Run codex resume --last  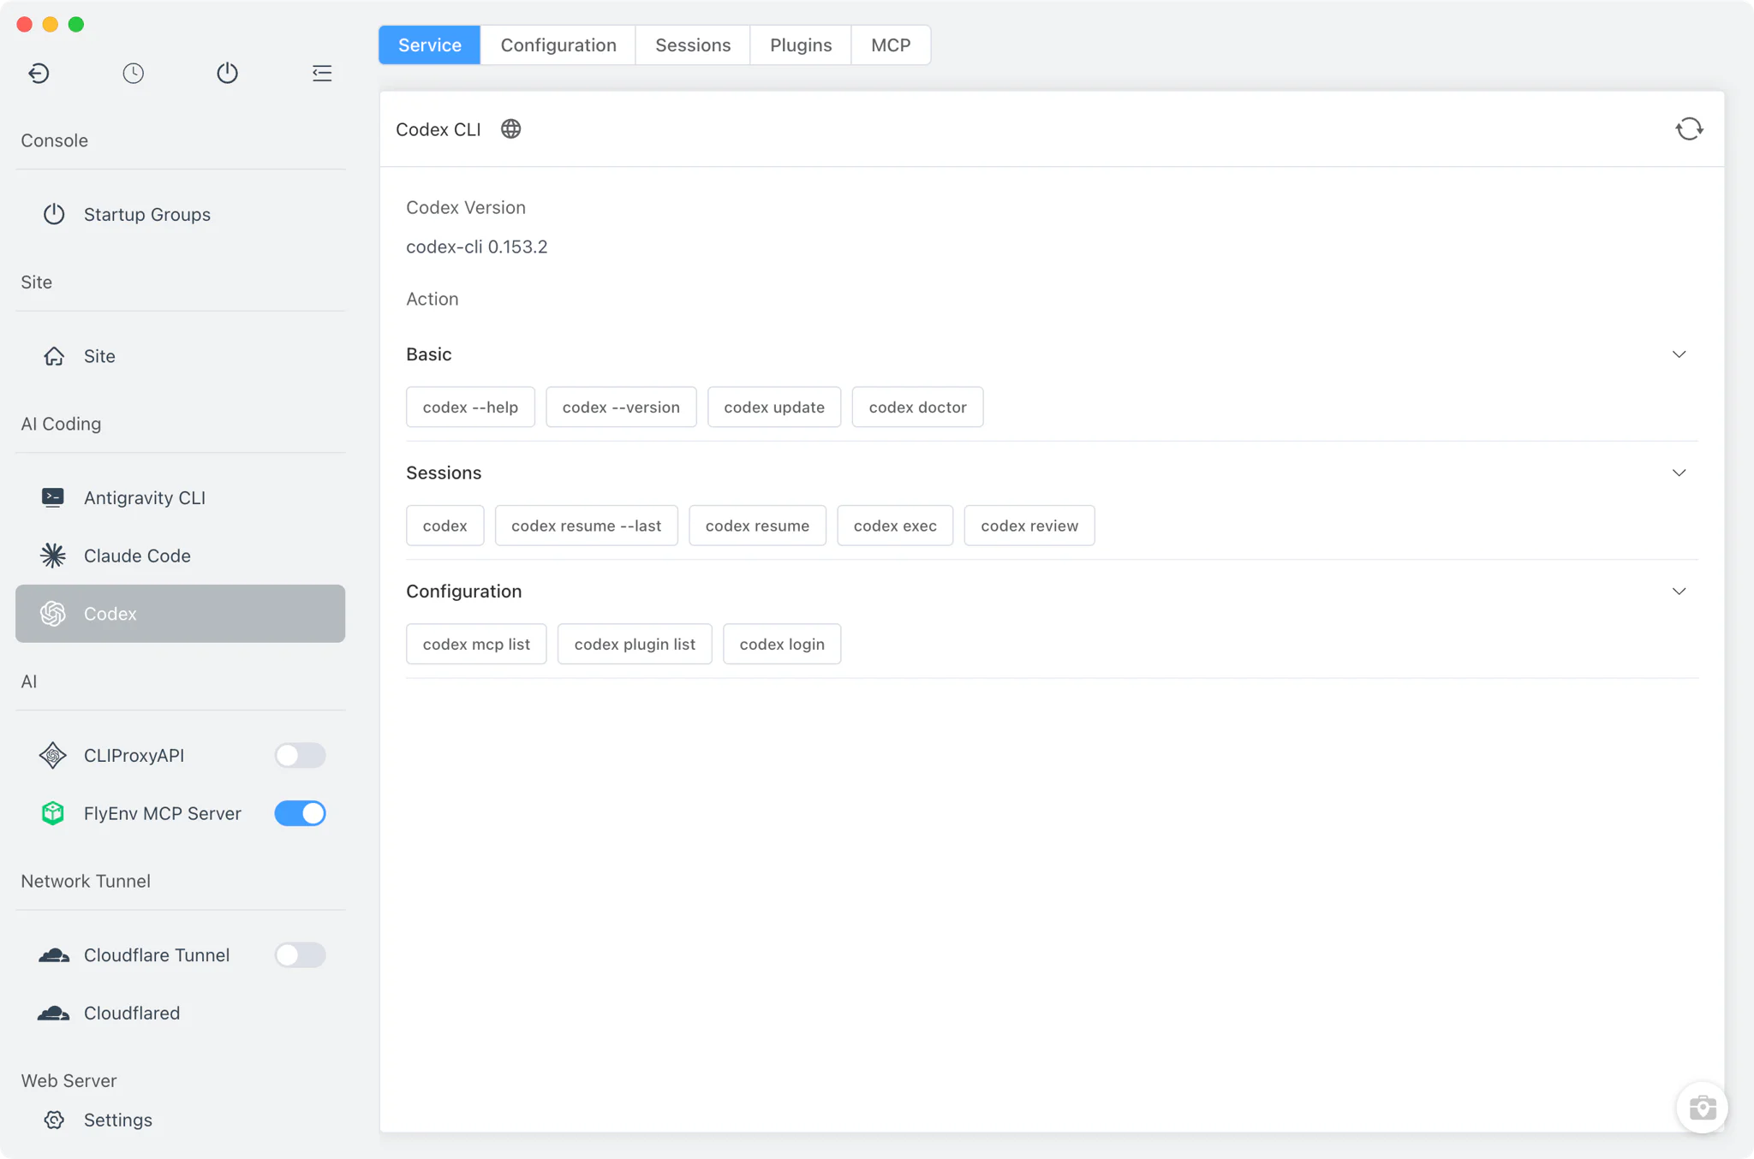tap(586, 526)
